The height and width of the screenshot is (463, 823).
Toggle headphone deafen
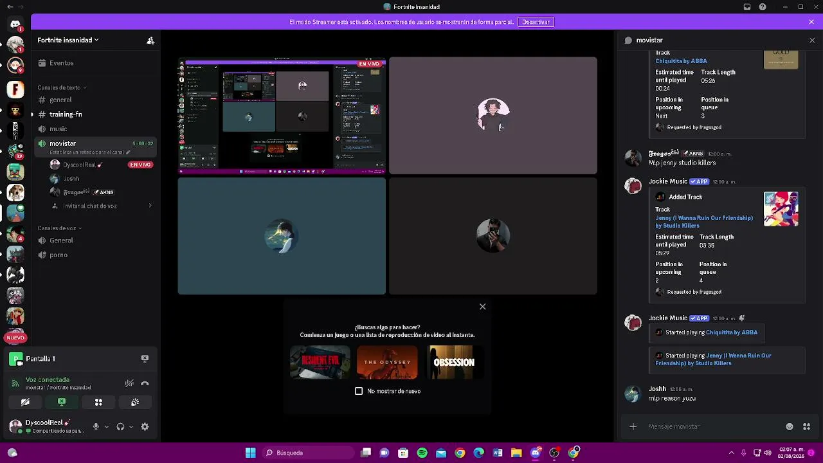click(x=120, y=426)
